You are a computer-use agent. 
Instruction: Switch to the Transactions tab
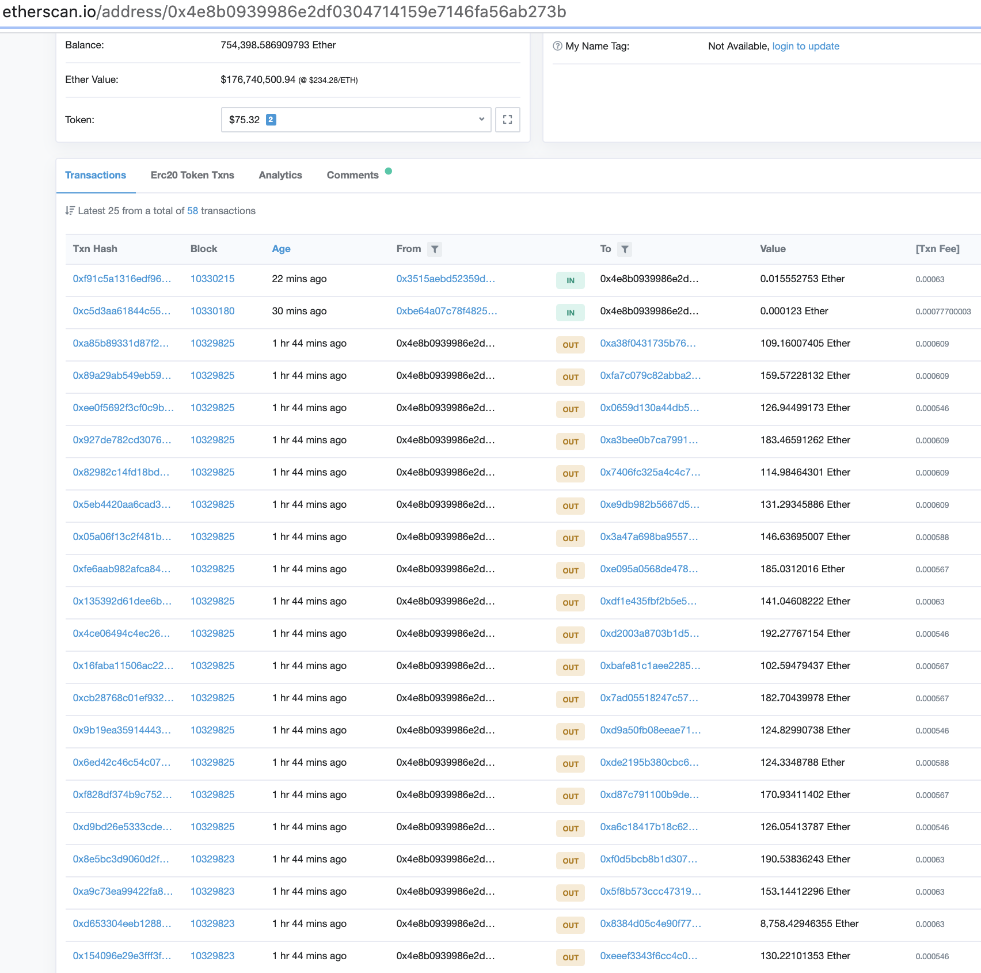(x=96, y=175)
